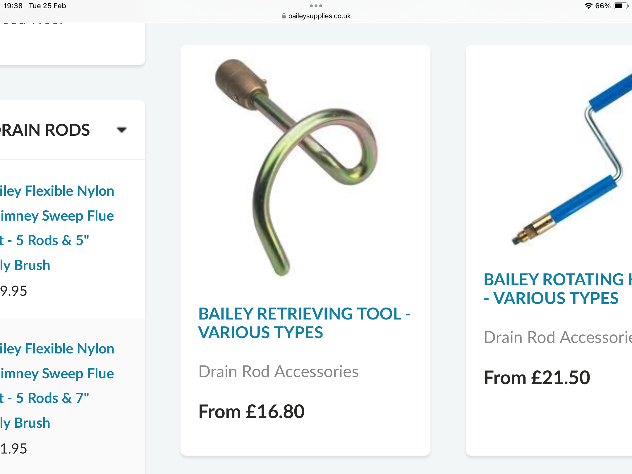Tap the battery status icon

coord(621,6)
